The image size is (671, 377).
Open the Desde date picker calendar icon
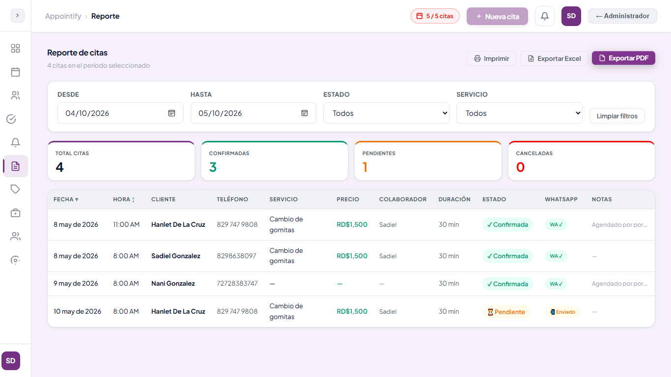coord(171,113)
